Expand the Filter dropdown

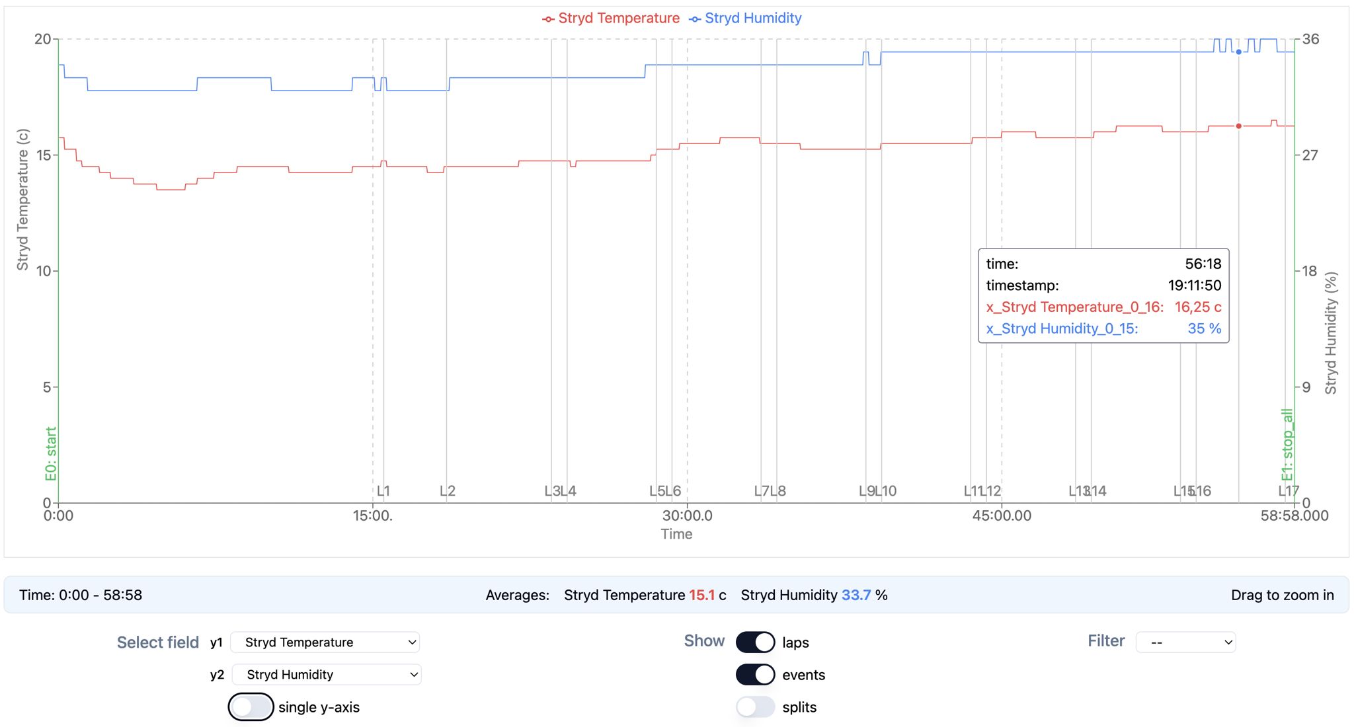[1185, 642]
